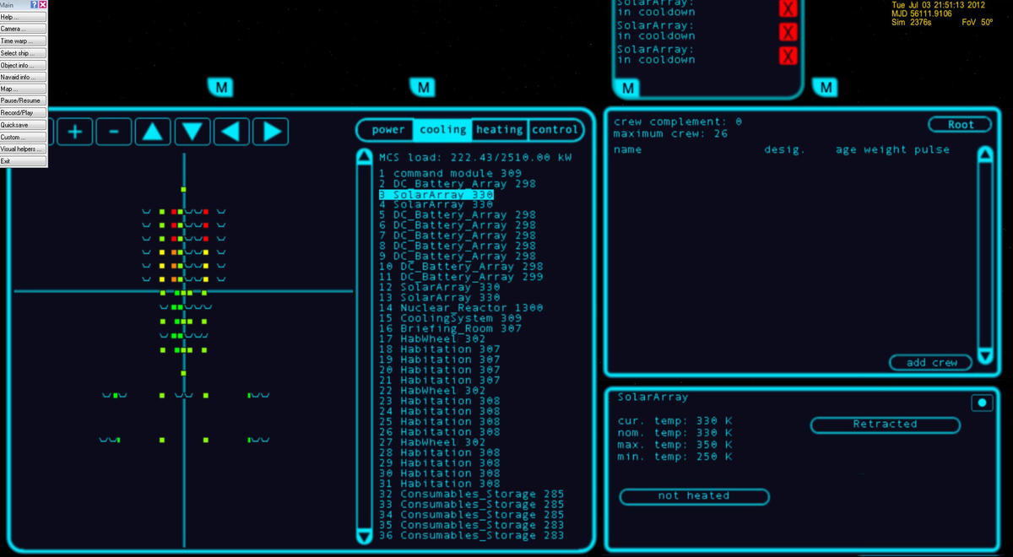Click Pause/Resume in the Main menu
Viewport: 1013px width, 557px height.
coord(24,100)
